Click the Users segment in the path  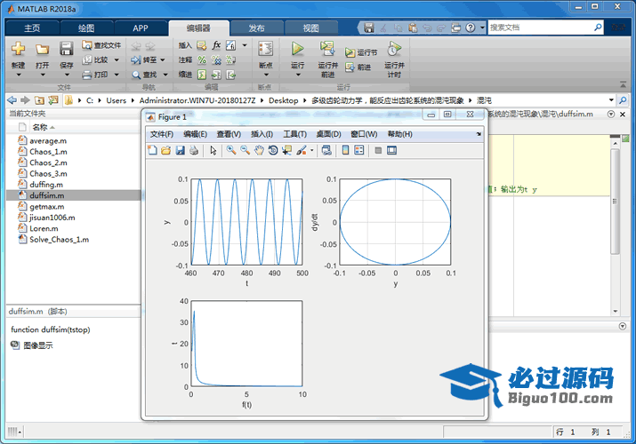click(116, 100)
